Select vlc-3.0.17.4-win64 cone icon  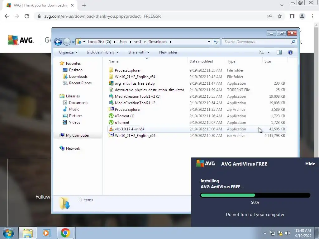pos(111,129)
